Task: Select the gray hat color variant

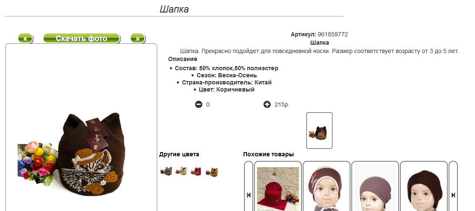Action: 166,172
